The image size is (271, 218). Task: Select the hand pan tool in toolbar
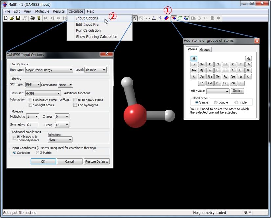click(x=135, y=18)
